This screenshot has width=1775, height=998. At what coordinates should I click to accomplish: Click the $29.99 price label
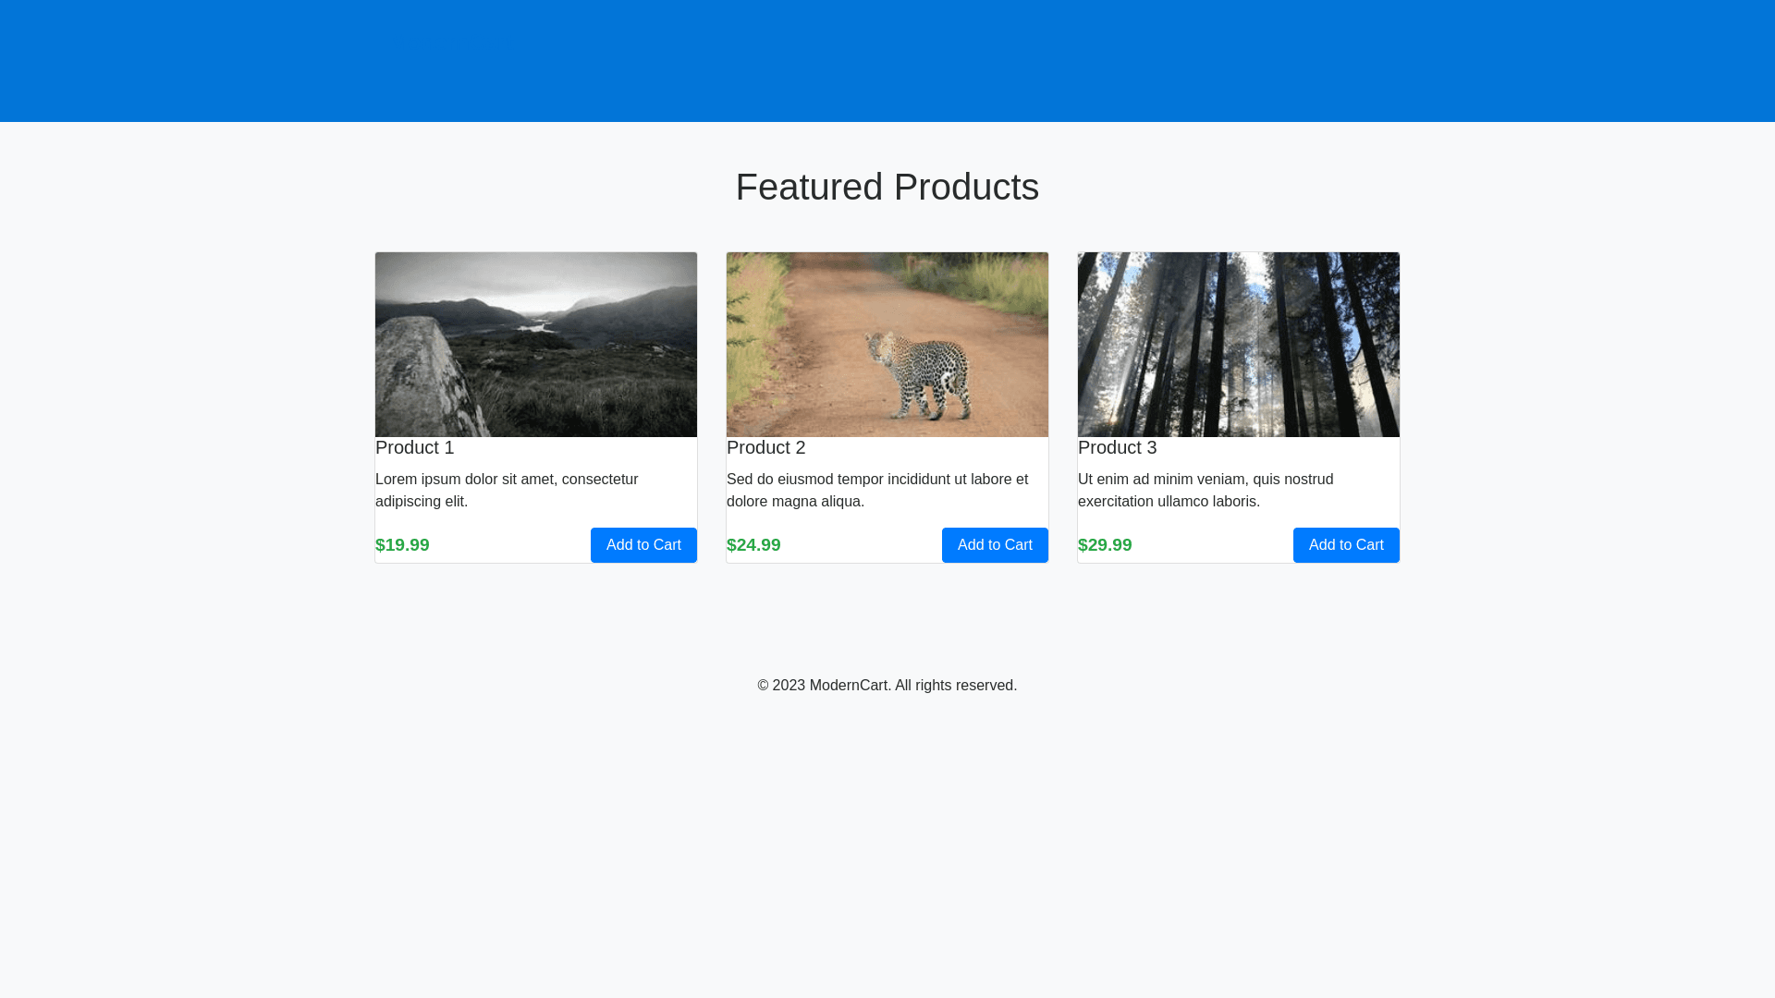click(x=1105, y=545)
